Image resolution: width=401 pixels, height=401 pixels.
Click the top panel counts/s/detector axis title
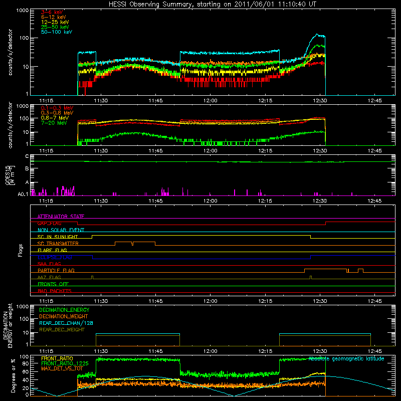coord(10,52)
